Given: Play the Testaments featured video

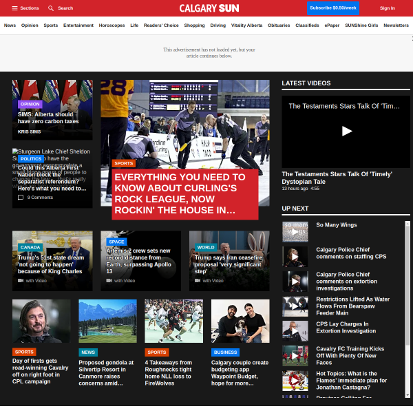Looking at the screenshot, I should [x=346, y=131].
